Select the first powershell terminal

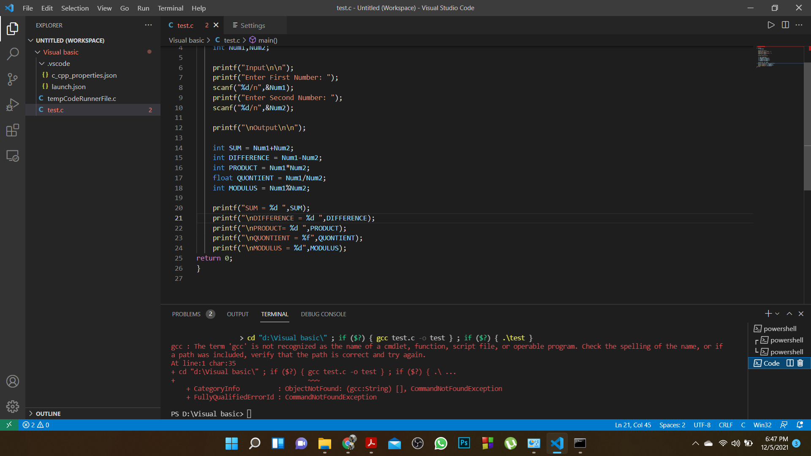tap(779, 328)
